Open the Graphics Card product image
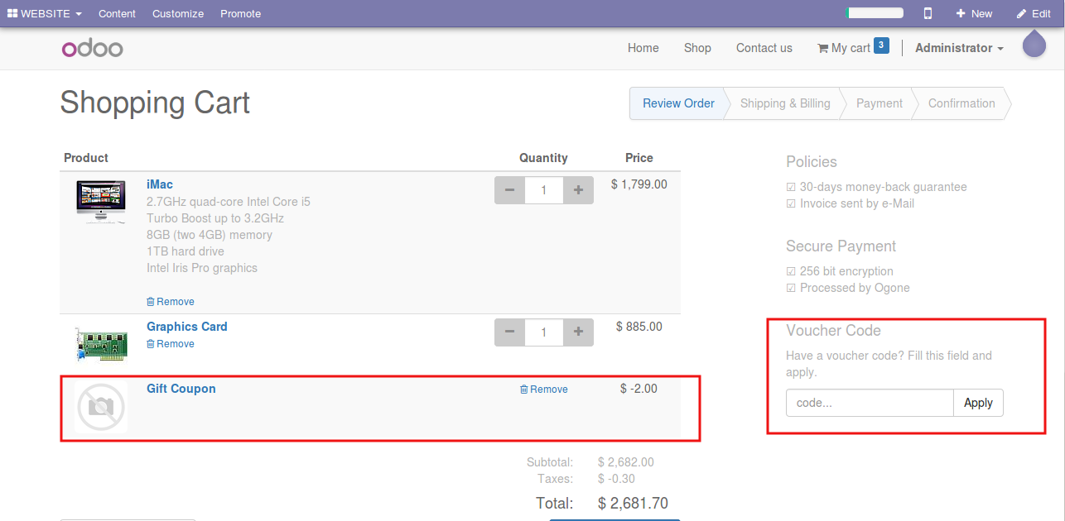Viewport: 1065px width, 521px height. tap(100, 343)
